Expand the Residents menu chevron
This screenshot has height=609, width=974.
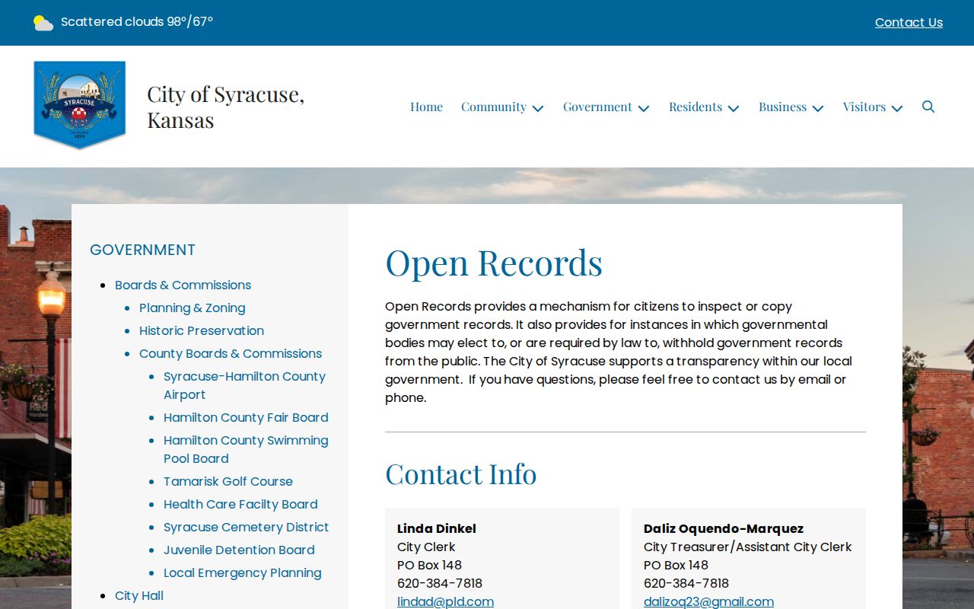(x=734, y=108)
